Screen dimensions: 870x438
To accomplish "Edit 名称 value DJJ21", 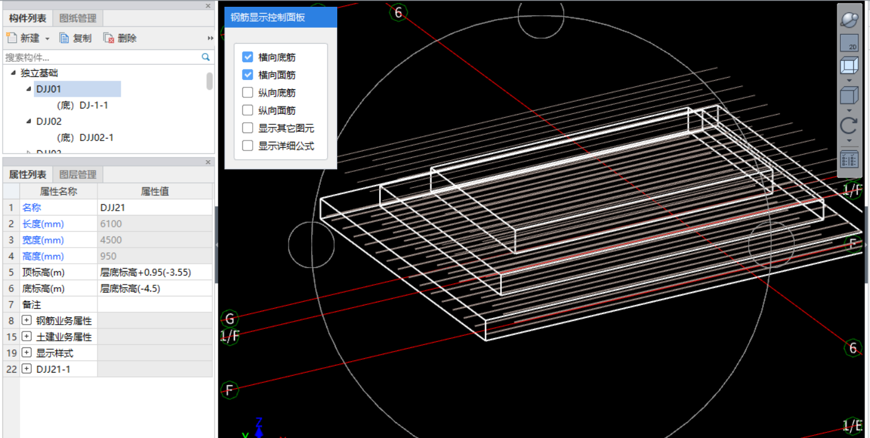I will [x=155, y=208].
